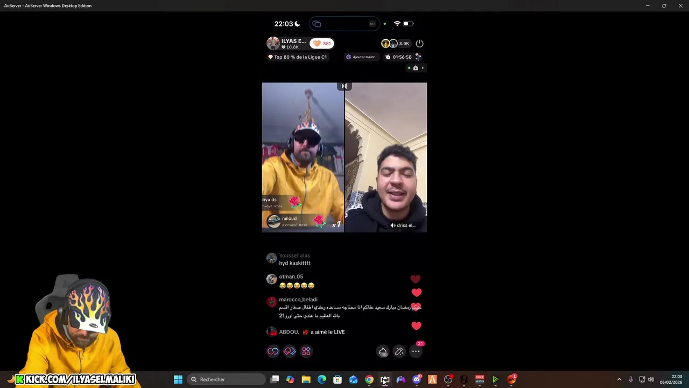Open marocco_beladi commenter name
Image resolution: width=689 pixels, height=388 pixels.
298,299
